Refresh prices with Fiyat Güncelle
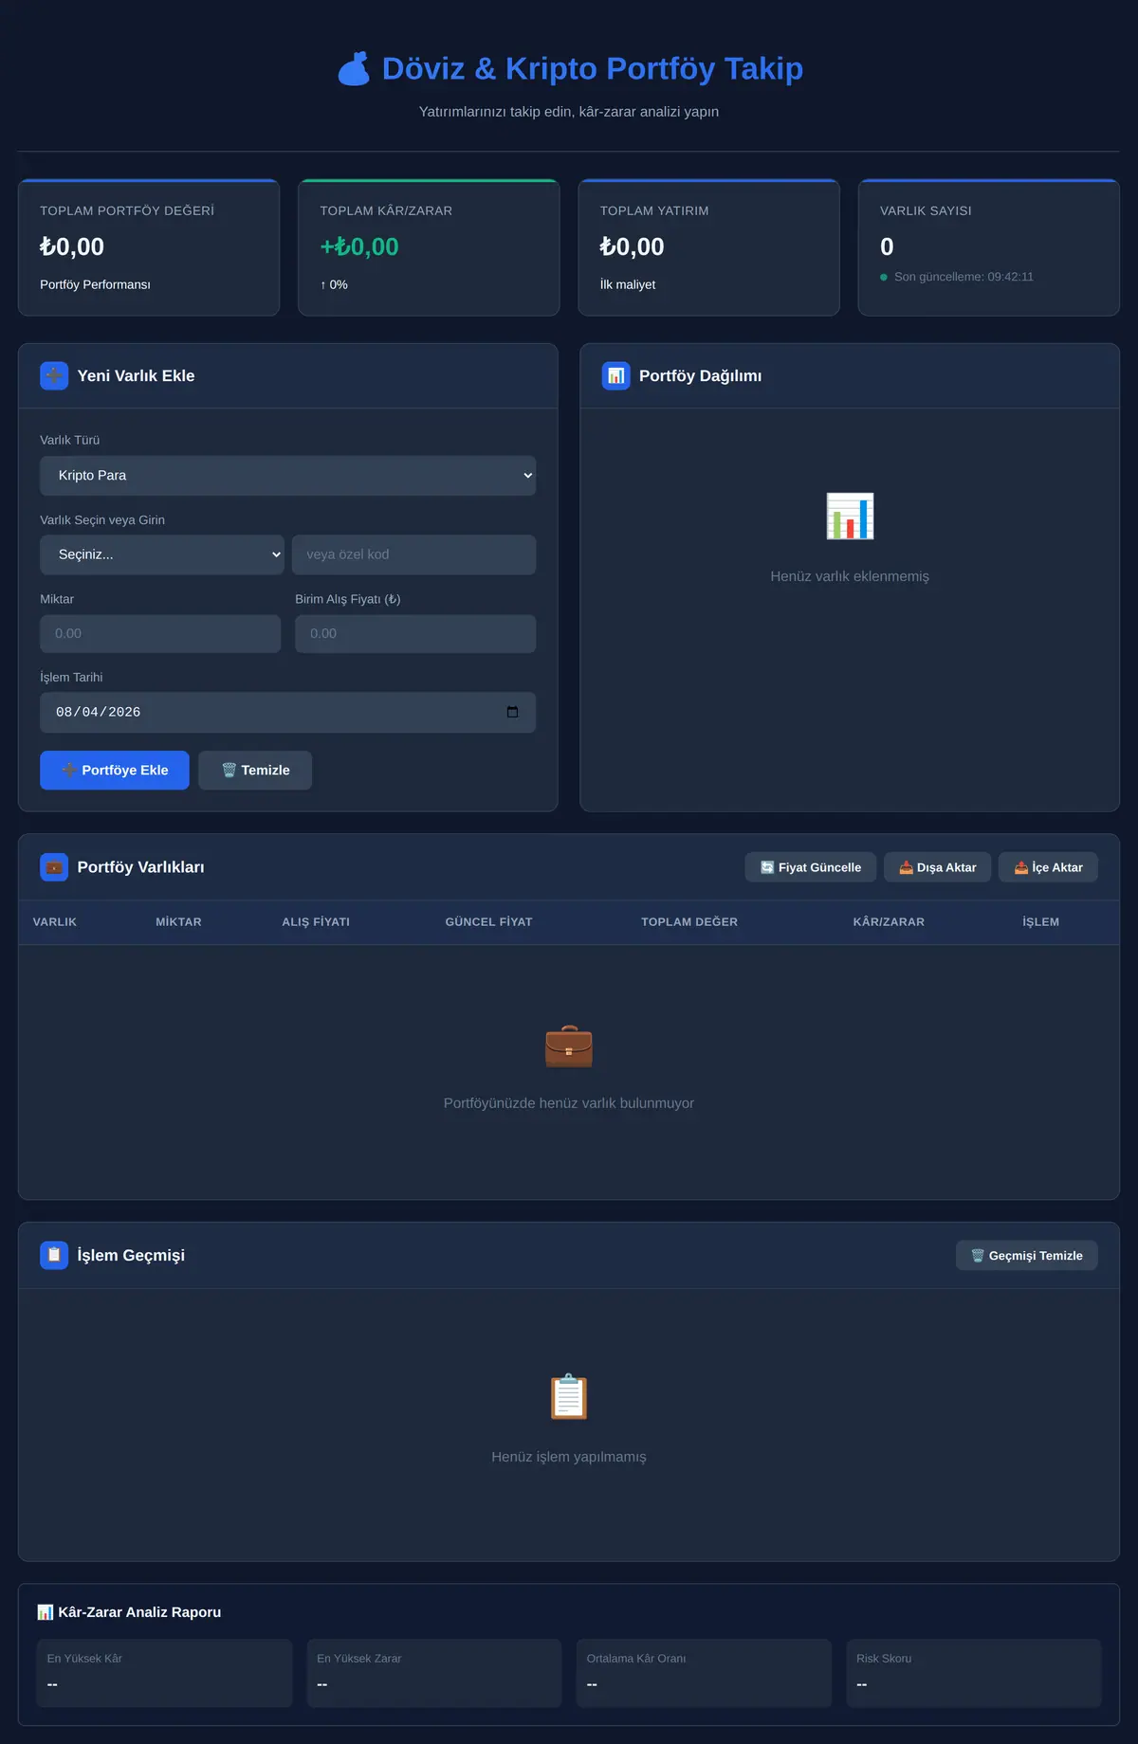Image resolution: width=1138 pixels, height=1744 pixels. [811, 867]
